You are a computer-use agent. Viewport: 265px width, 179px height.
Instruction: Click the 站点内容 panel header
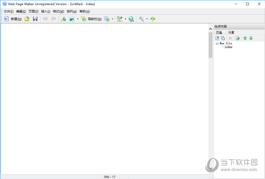point(239,26)
